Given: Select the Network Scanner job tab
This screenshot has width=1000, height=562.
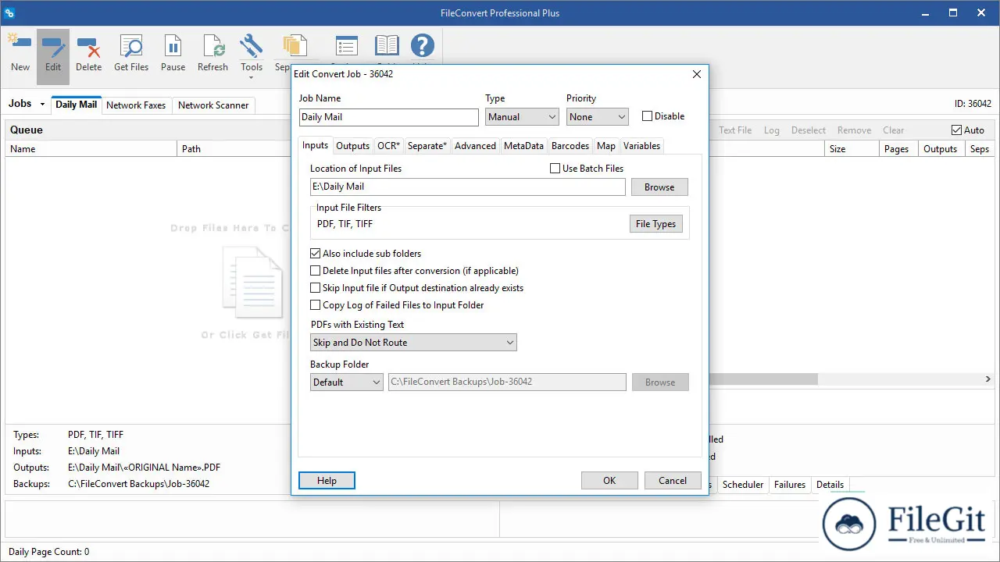Looking at the screenshot, I should (213, 105).
